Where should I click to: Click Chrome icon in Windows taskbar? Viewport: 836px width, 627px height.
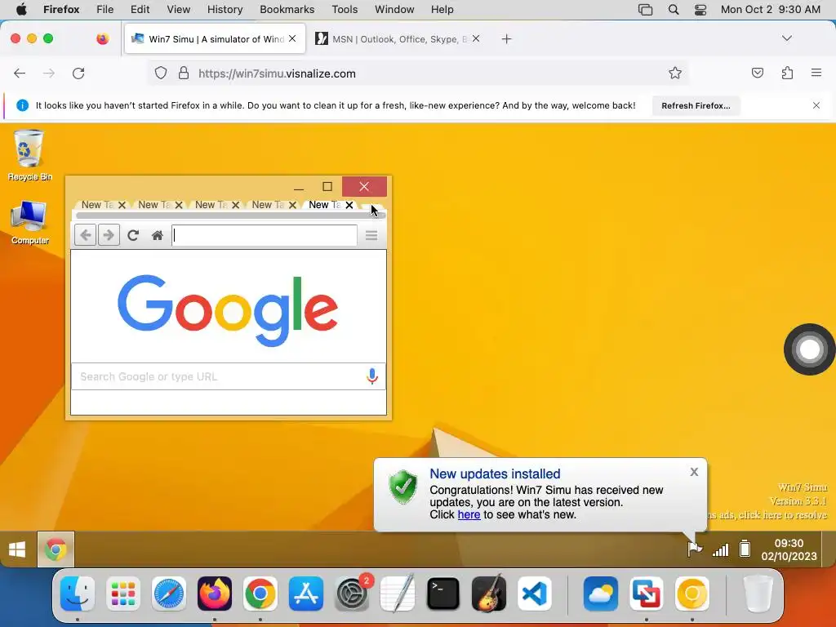(x=56, y=549)
